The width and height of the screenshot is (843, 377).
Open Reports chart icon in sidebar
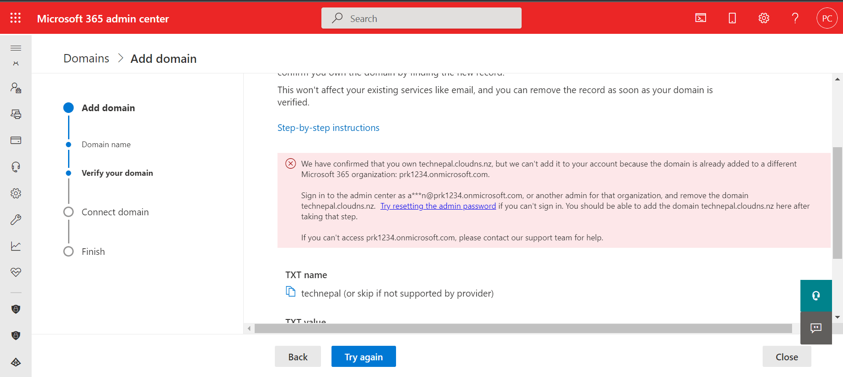(16, 246)
